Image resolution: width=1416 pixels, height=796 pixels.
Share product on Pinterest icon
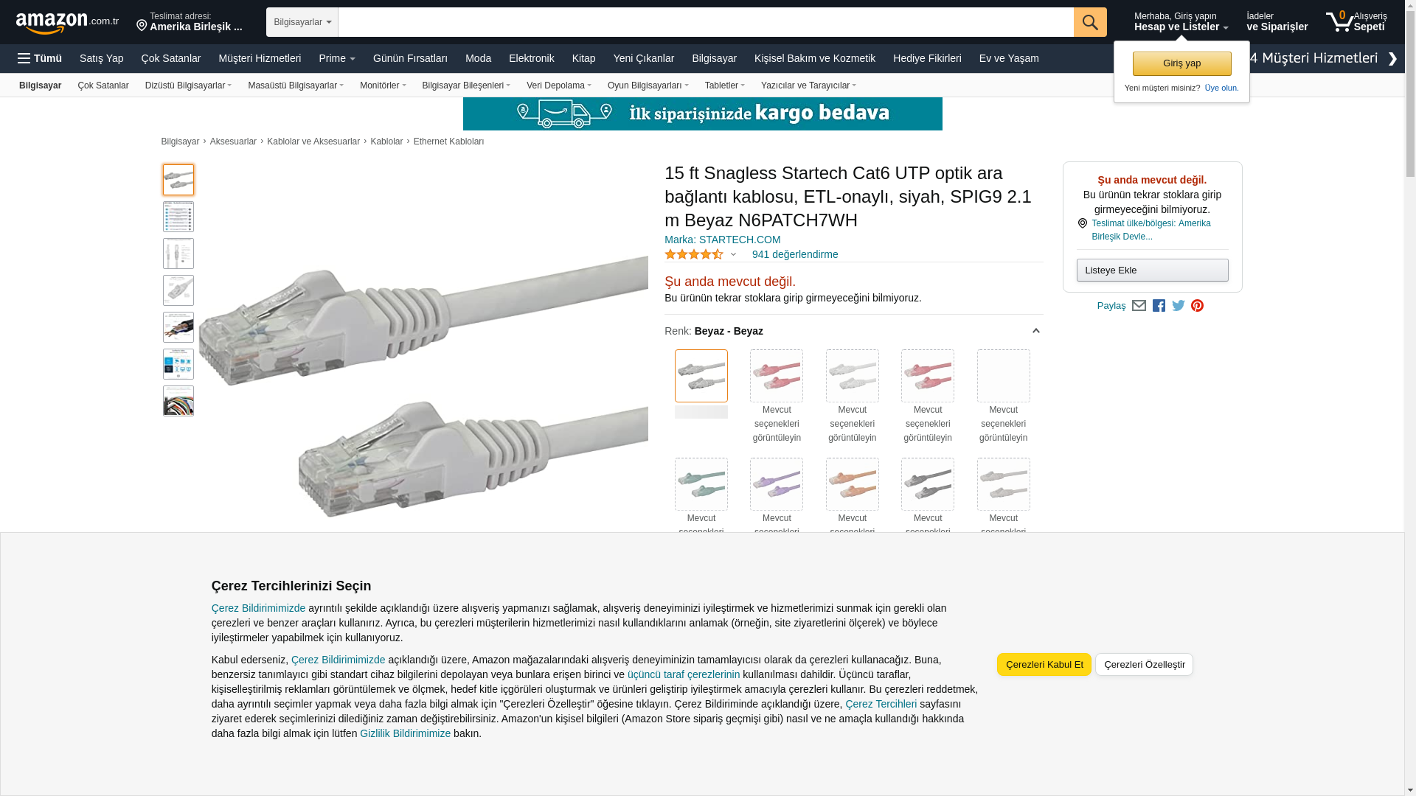click(1198, 306)
